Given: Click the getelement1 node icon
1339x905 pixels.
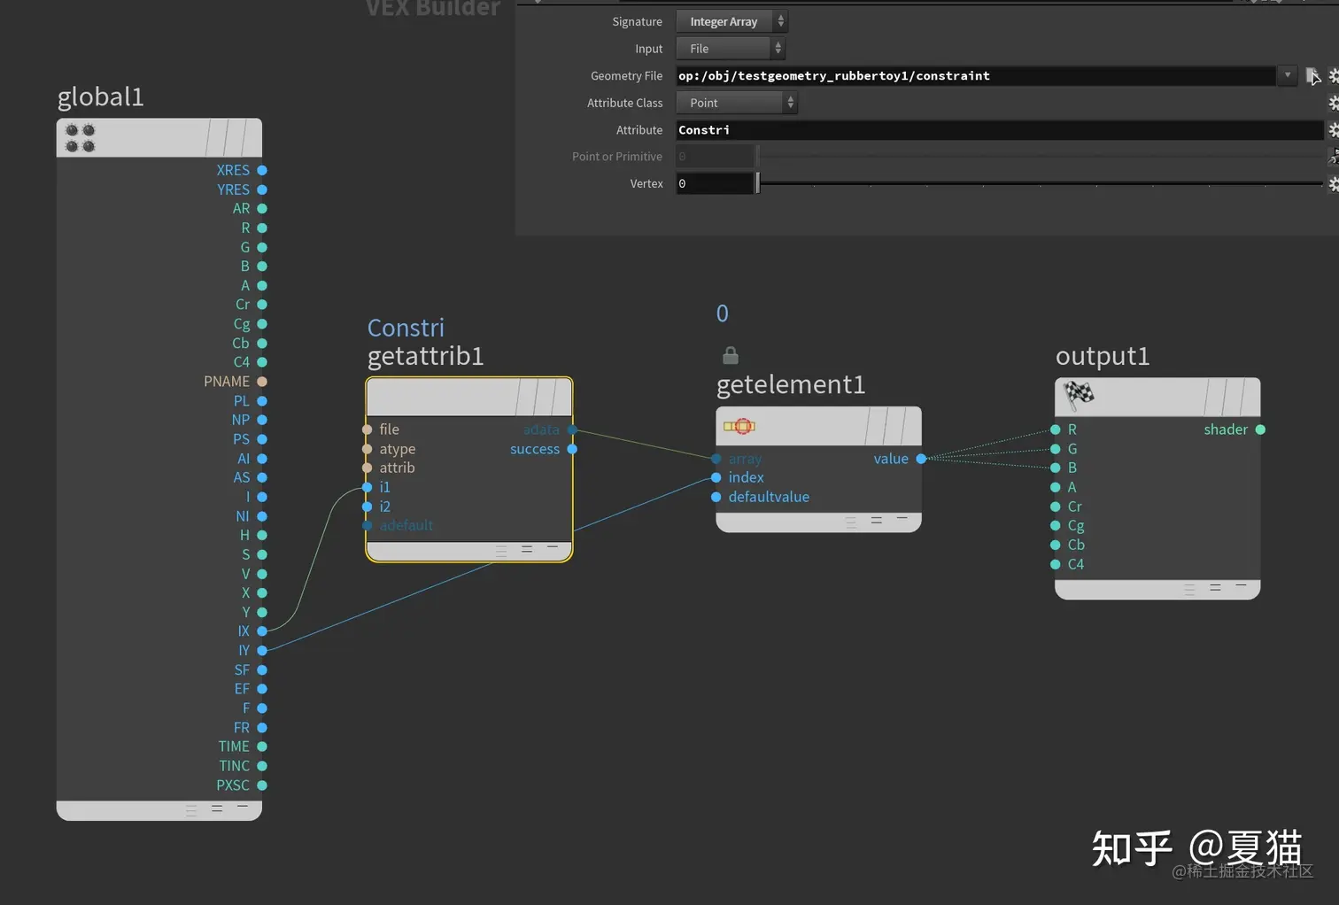Looking at the screenshot, I should pos(739,427).
